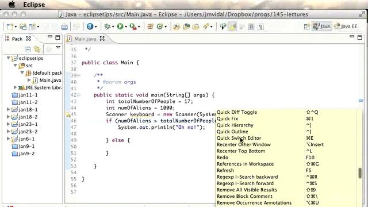The width and height of the screenshot is (368, 207).
Task: Click the fold toggle at line 42
Action: [x=79, y=95]
